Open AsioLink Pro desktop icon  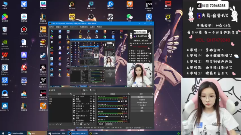coord(5,107)
